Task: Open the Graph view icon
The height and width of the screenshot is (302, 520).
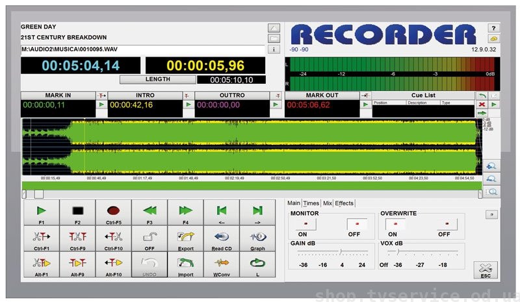Action: [x=257, y=238]
